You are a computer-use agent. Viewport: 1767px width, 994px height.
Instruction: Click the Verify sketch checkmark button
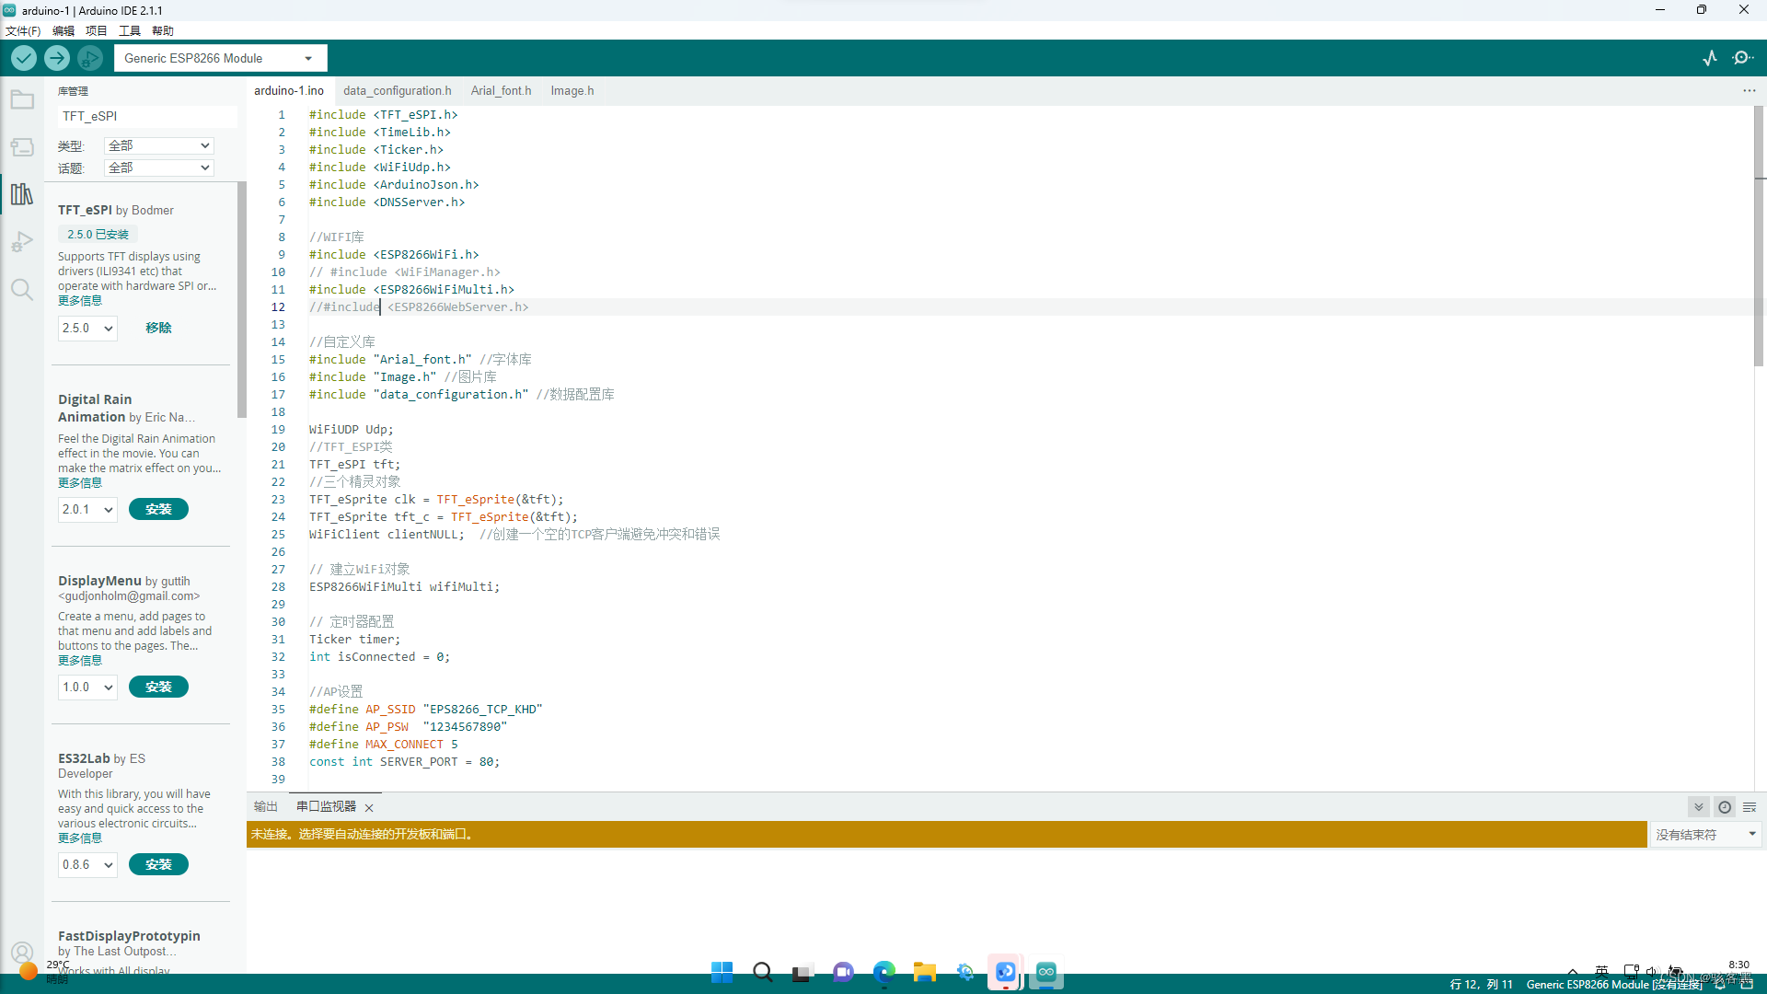24,58
